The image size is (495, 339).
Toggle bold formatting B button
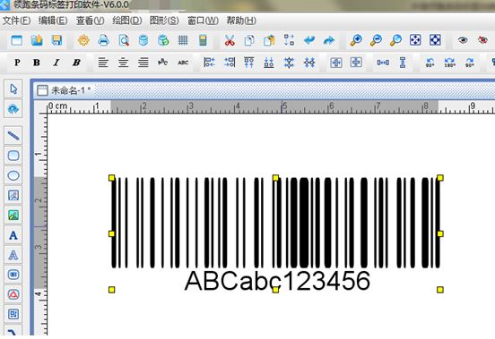(37, 63)
